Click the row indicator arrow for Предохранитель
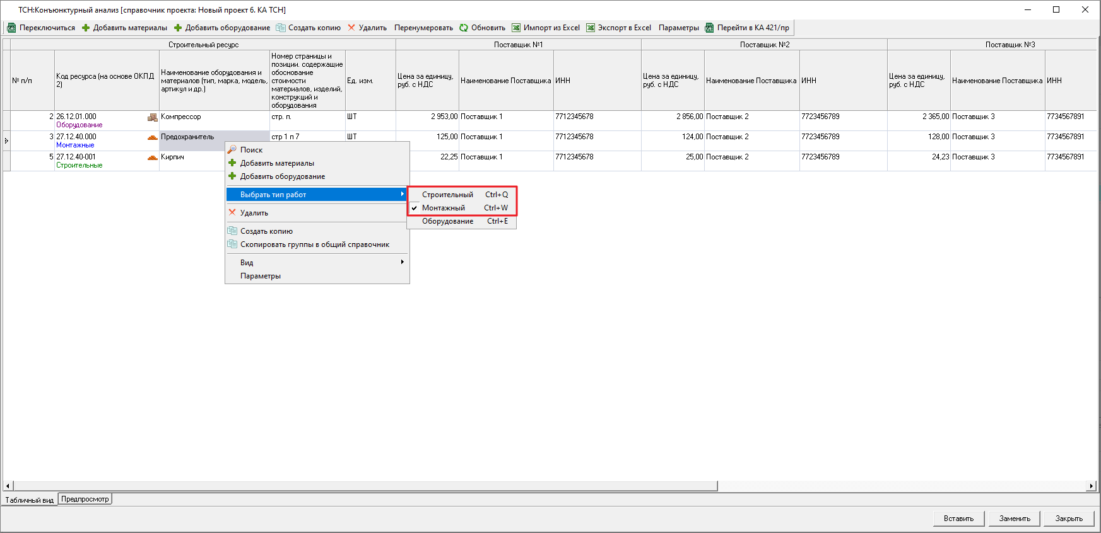Image resolution: width=1101 pixels, height=533 pixels. tap(6, 140)
